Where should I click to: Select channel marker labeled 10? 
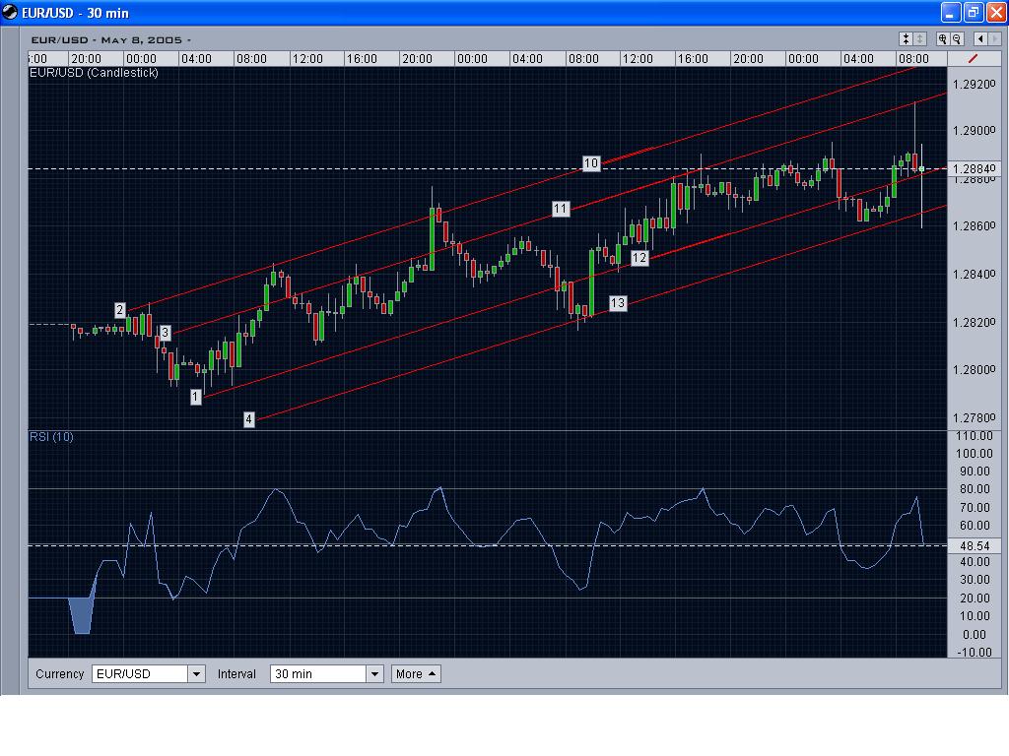click(591, 162)
